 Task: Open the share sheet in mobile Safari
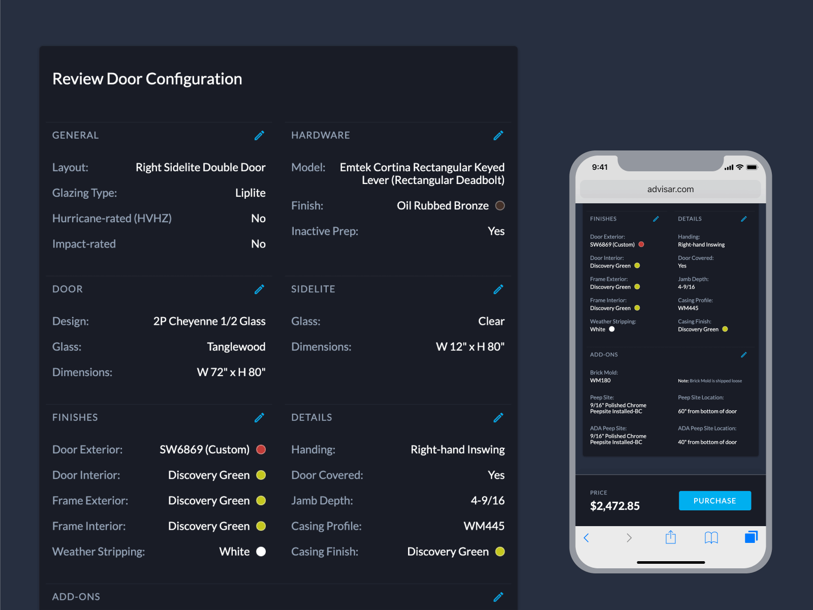[671, 537]
